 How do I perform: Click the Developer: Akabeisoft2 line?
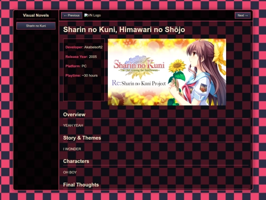tap(84, 47)
